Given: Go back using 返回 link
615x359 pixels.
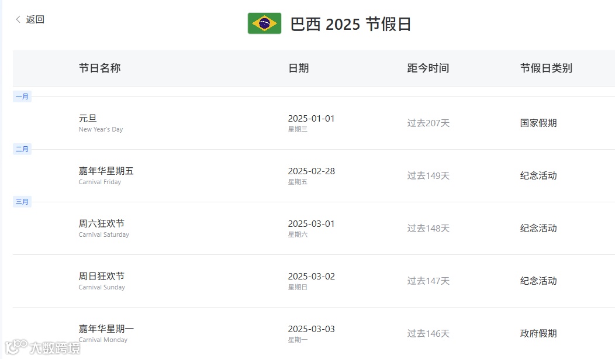Looking at the screenshot, I should [x=35, y=19].
